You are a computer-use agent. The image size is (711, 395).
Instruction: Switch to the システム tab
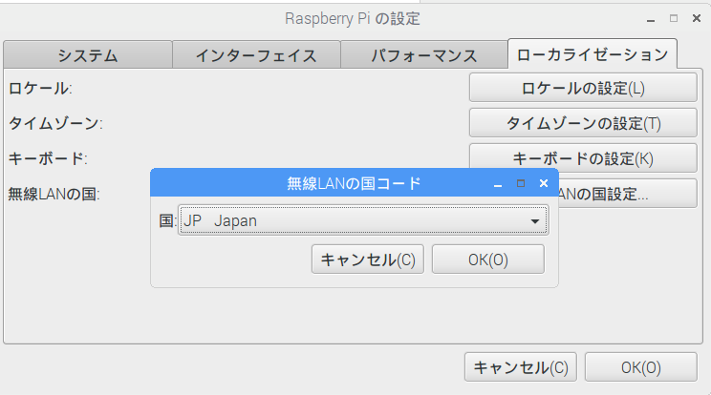[x=87, y=54]
